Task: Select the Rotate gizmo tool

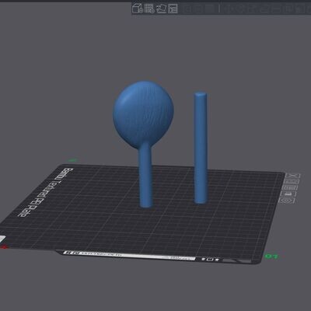Action: 239,9
